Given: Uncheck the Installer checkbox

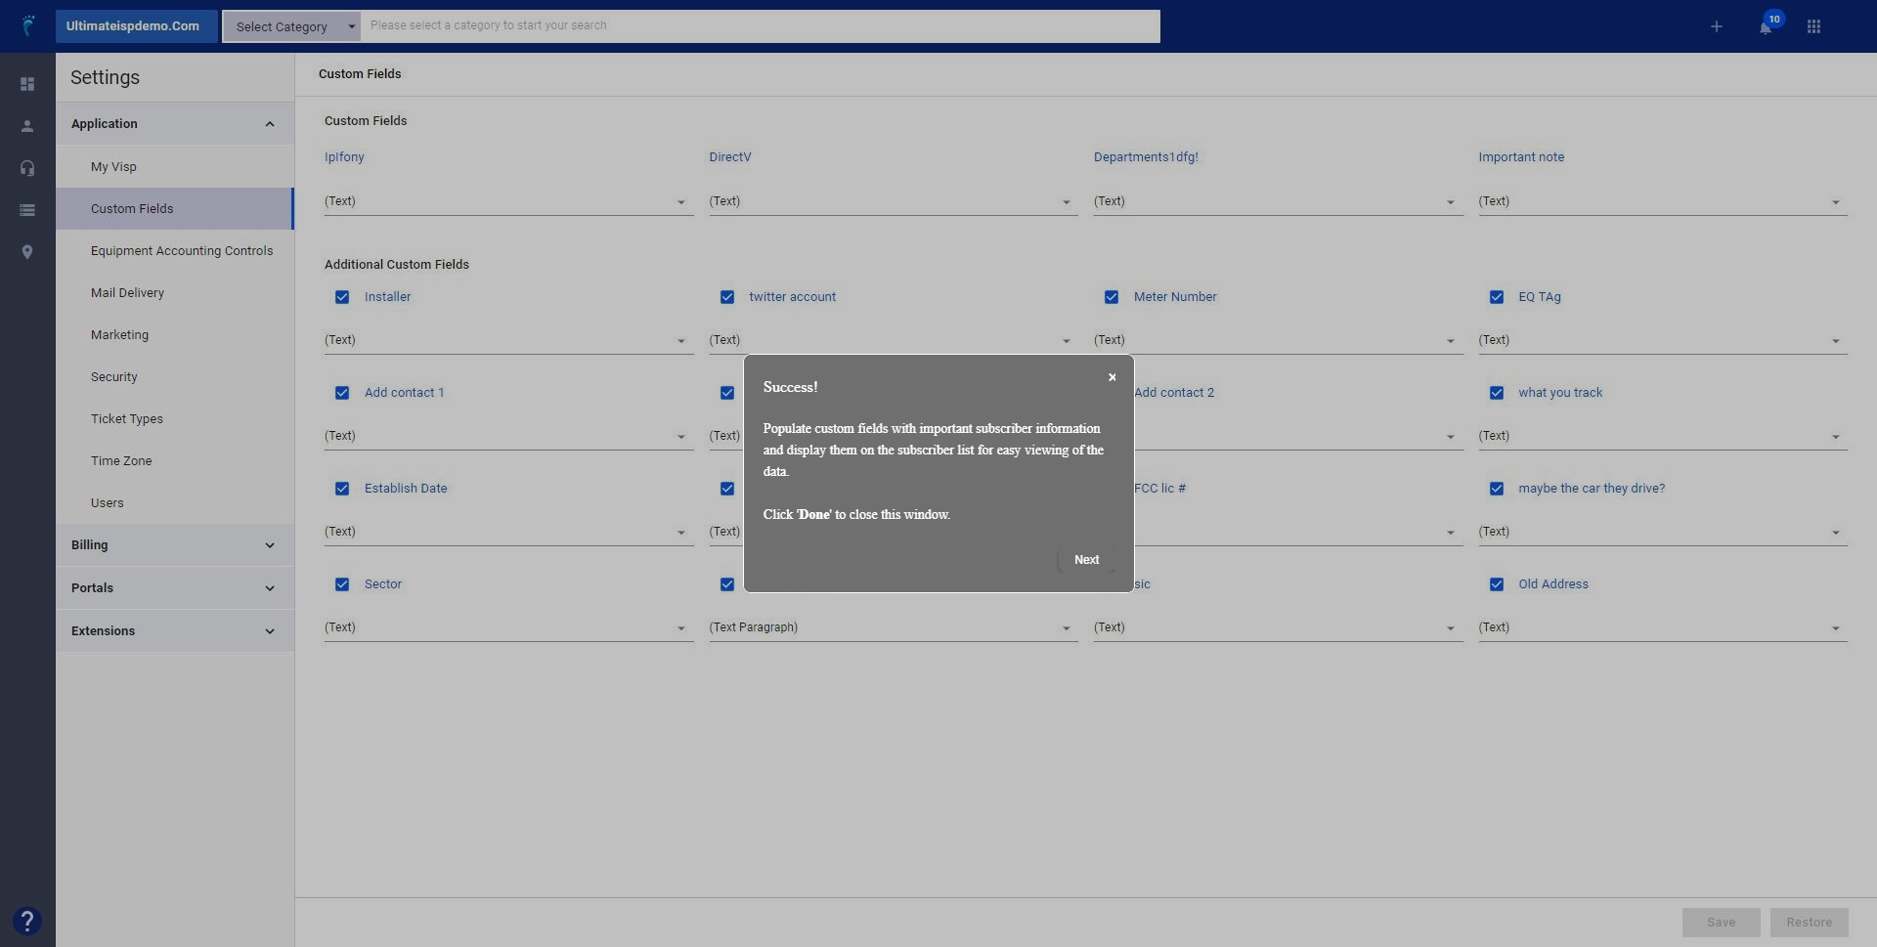Looking at the screenshot, I should [342, 297].
